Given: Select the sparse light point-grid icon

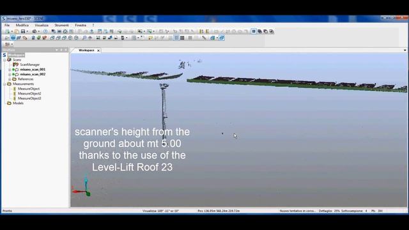Looking at the screenshot, I should click(x=171, y=38).
